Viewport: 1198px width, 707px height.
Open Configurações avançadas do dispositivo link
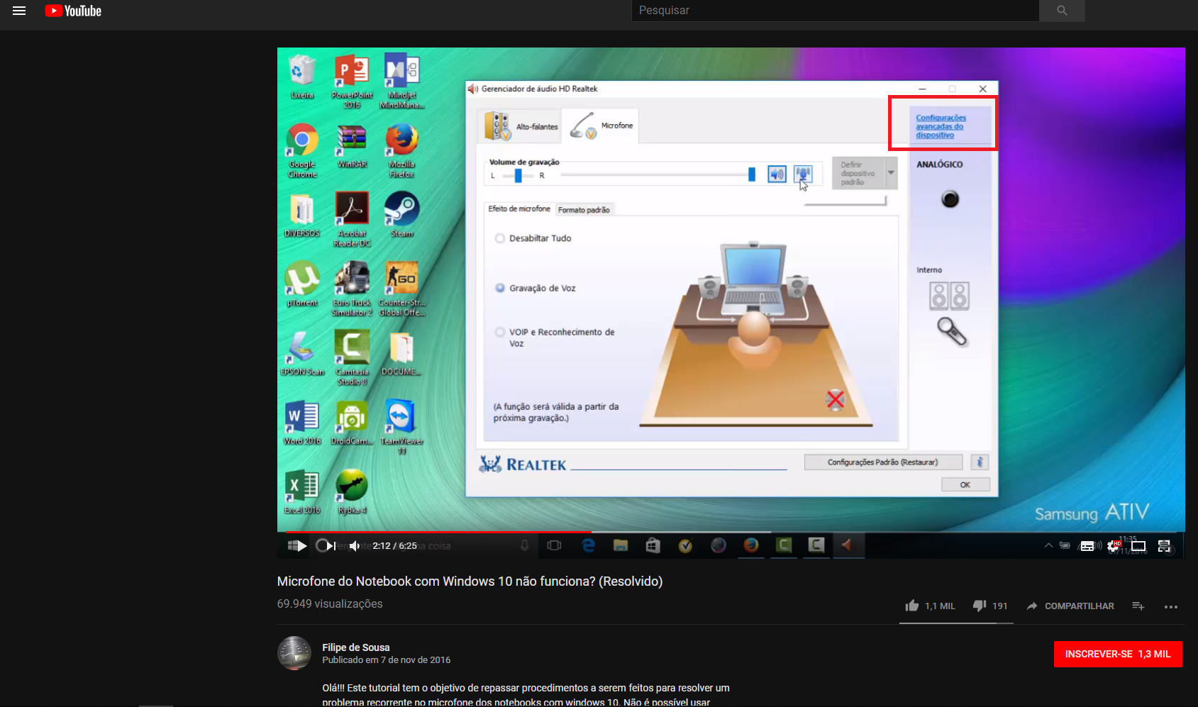tap(941, 126)
